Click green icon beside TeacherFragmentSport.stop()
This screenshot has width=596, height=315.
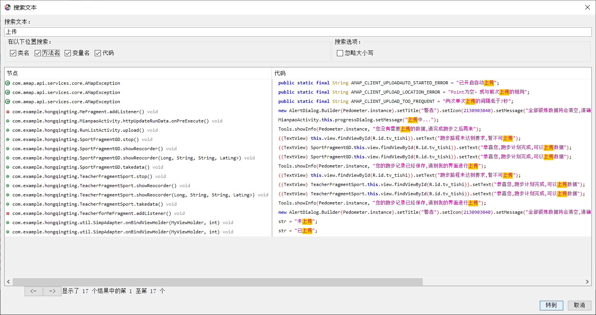click(x=8, y=176)
